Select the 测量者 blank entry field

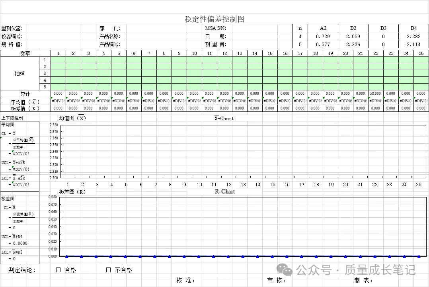point(255,44)
